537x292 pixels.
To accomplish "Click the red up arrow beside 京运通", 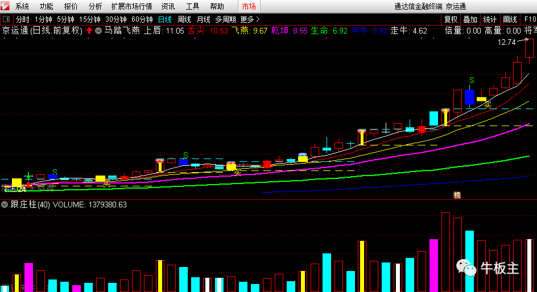I will 89,31.
